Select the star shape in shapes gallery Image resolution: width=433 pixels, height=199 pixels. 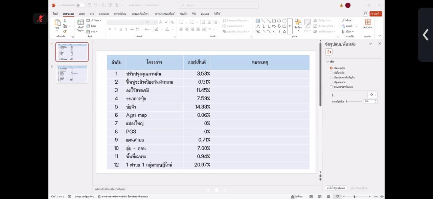pos(284,31)
